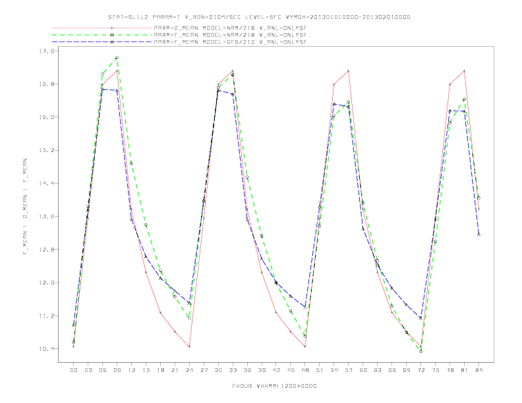Click the 16.8 y-axis tick label
Viewport: 522px width, 403px height.
coord(46,84)
